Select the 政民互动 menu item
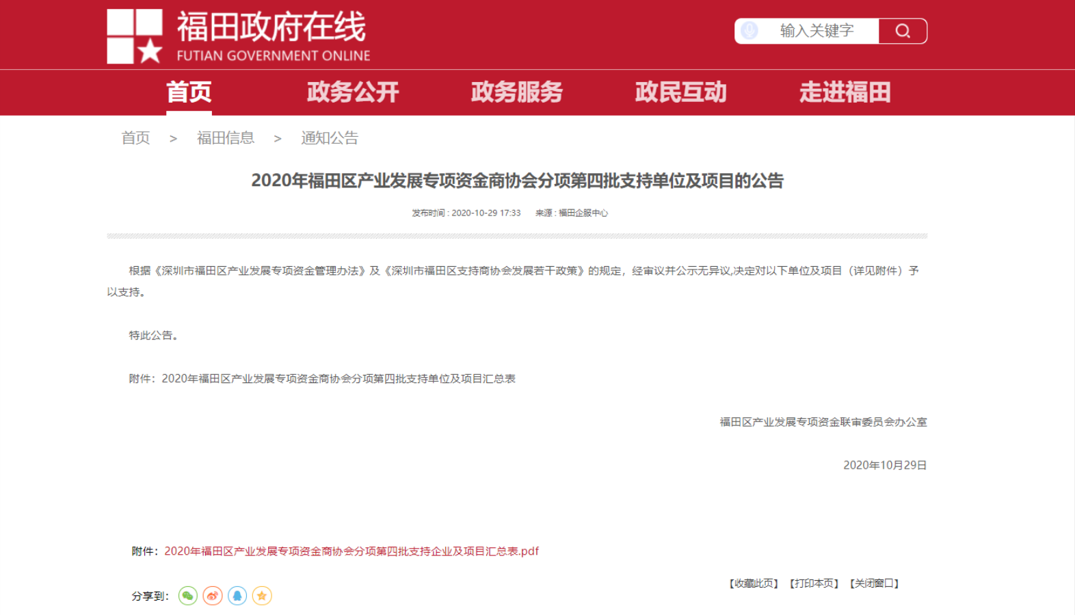The image size is (1075, 615). [680, 92]
